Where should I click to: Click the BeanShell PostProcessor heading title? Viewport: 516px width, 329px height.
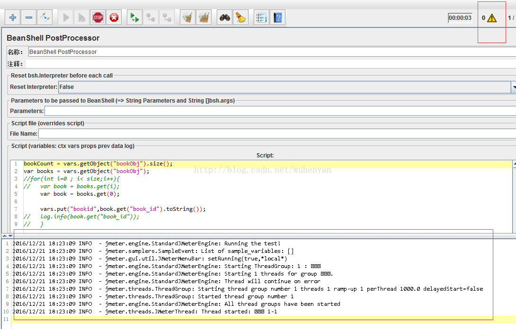[53, 38]
